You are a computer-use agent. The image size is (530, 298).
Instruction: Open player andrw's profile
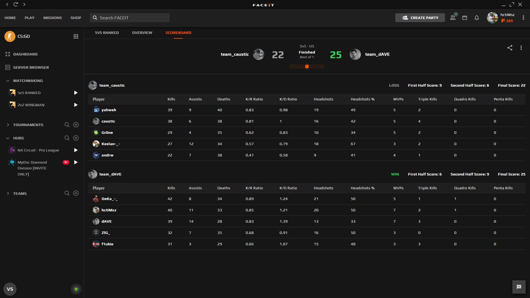click(107, 155)
